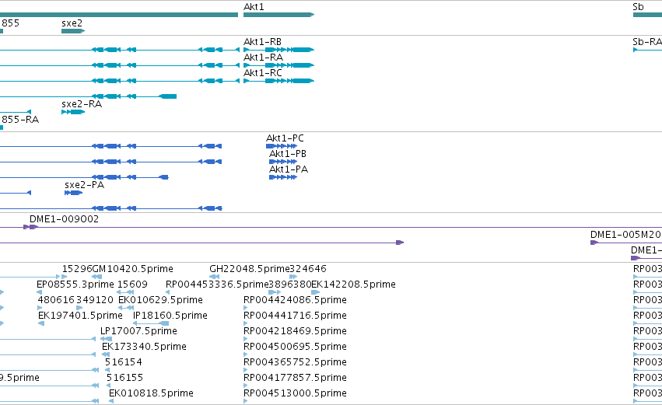Pick the Akt1-RB transcript
662x405 pixels.
coord(278,50)
